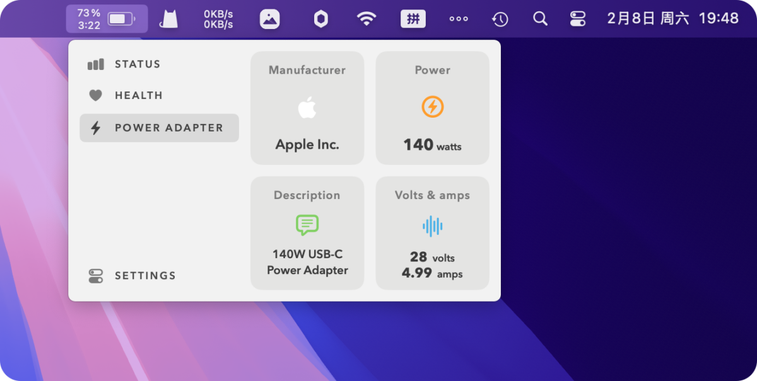
Task: Click the lightning bolt icon beside POWER ADAPTER
Action: (95, 128)
